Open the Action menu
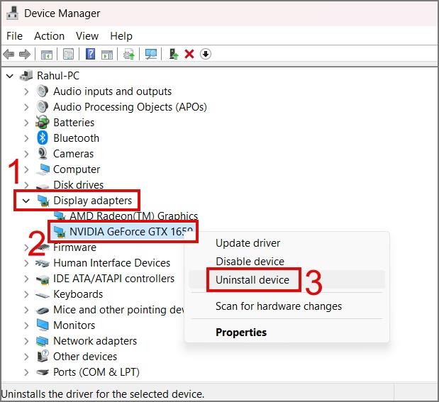 click(x=49, y=36)
